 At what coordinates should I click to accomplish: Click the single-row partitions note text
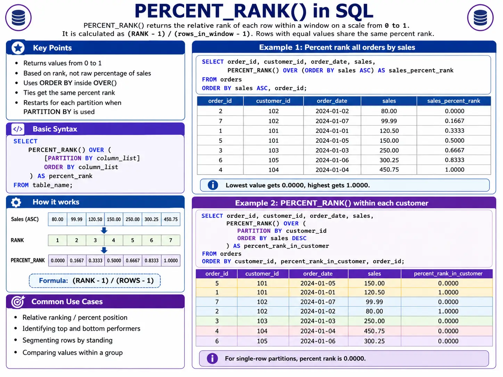coord(295,359)
